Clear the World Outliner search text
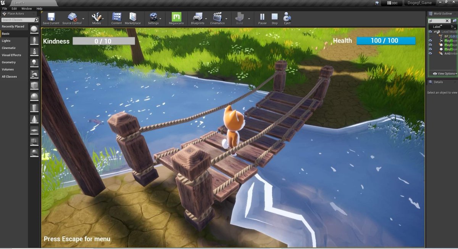This screenshot has width=458, height=249. tap(448, 21)
